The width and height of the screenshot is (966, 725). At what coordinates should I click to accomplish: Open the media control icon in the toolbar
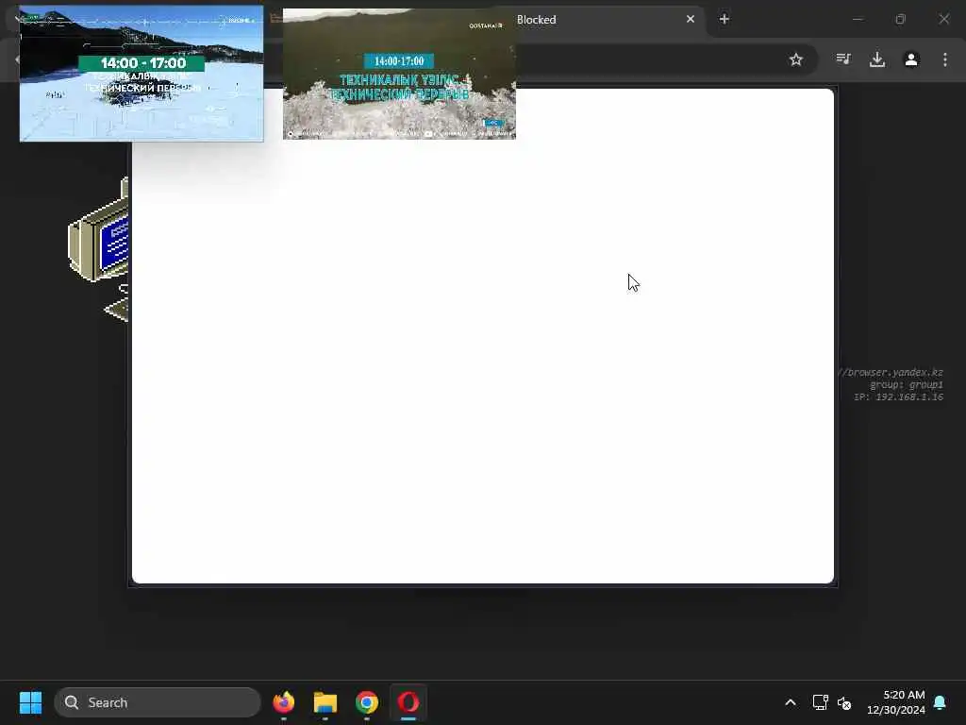coord(842,59)
